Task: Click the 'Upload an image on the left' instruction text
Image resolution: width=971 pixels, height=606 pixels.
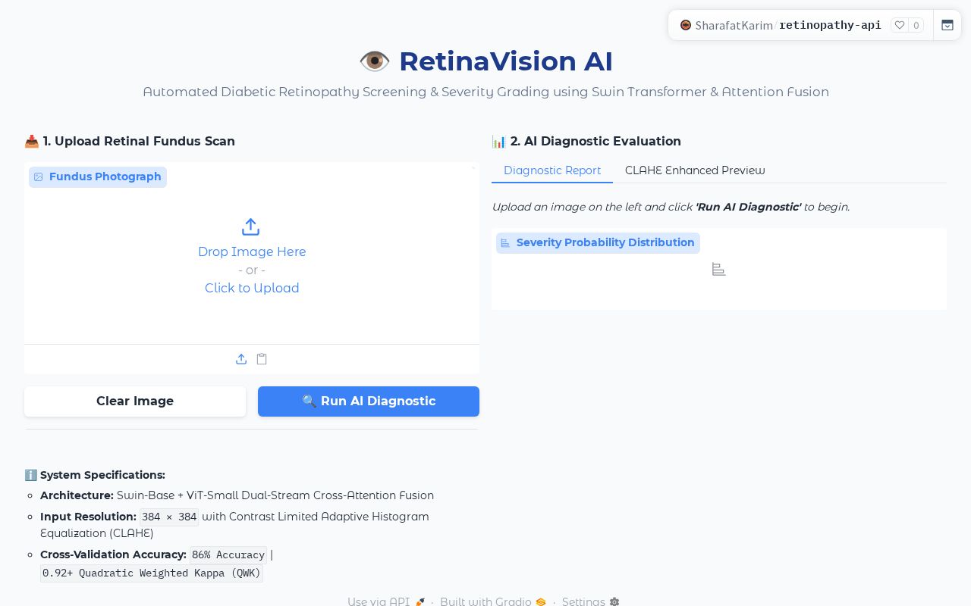Action: tap(671, 207)
